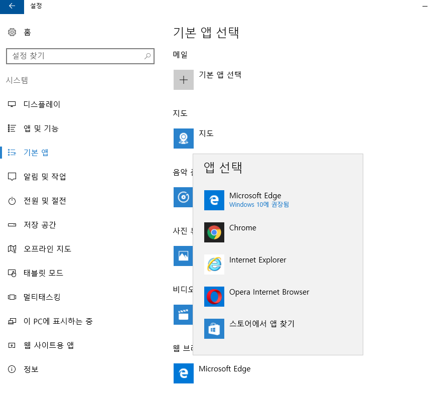Click the 설정 찾기 search field
This screenshot has width=429, height=396.
[x=80, y=56]
